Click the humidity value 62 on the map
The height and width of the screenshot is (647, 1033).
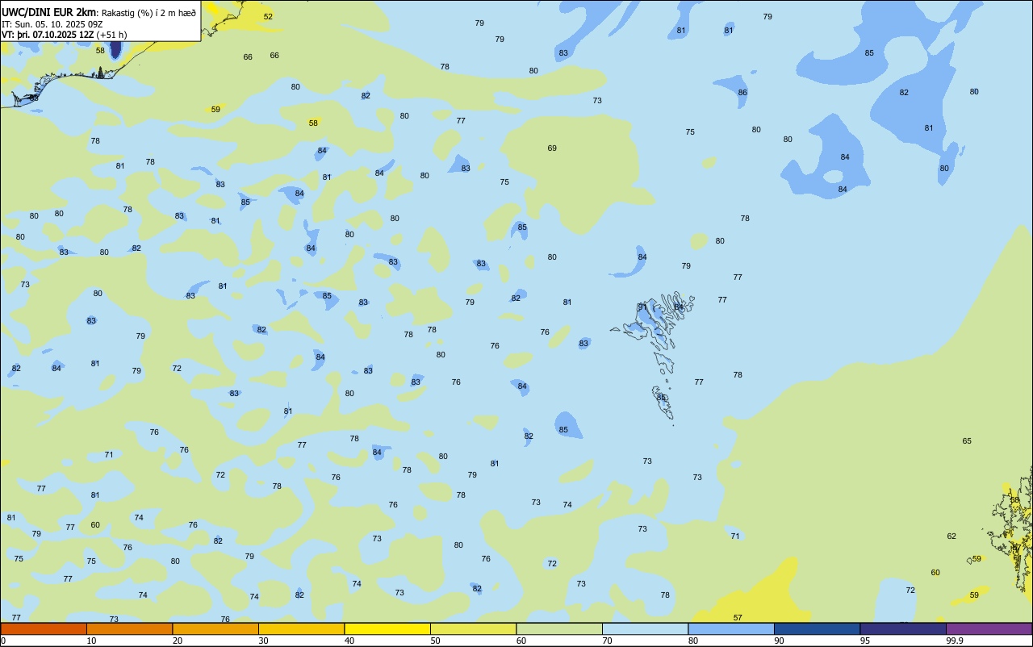pos(951,536)
